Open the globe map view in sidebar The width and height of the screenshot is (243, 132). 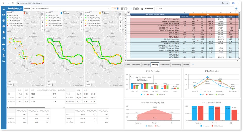[x=4, y=21]
